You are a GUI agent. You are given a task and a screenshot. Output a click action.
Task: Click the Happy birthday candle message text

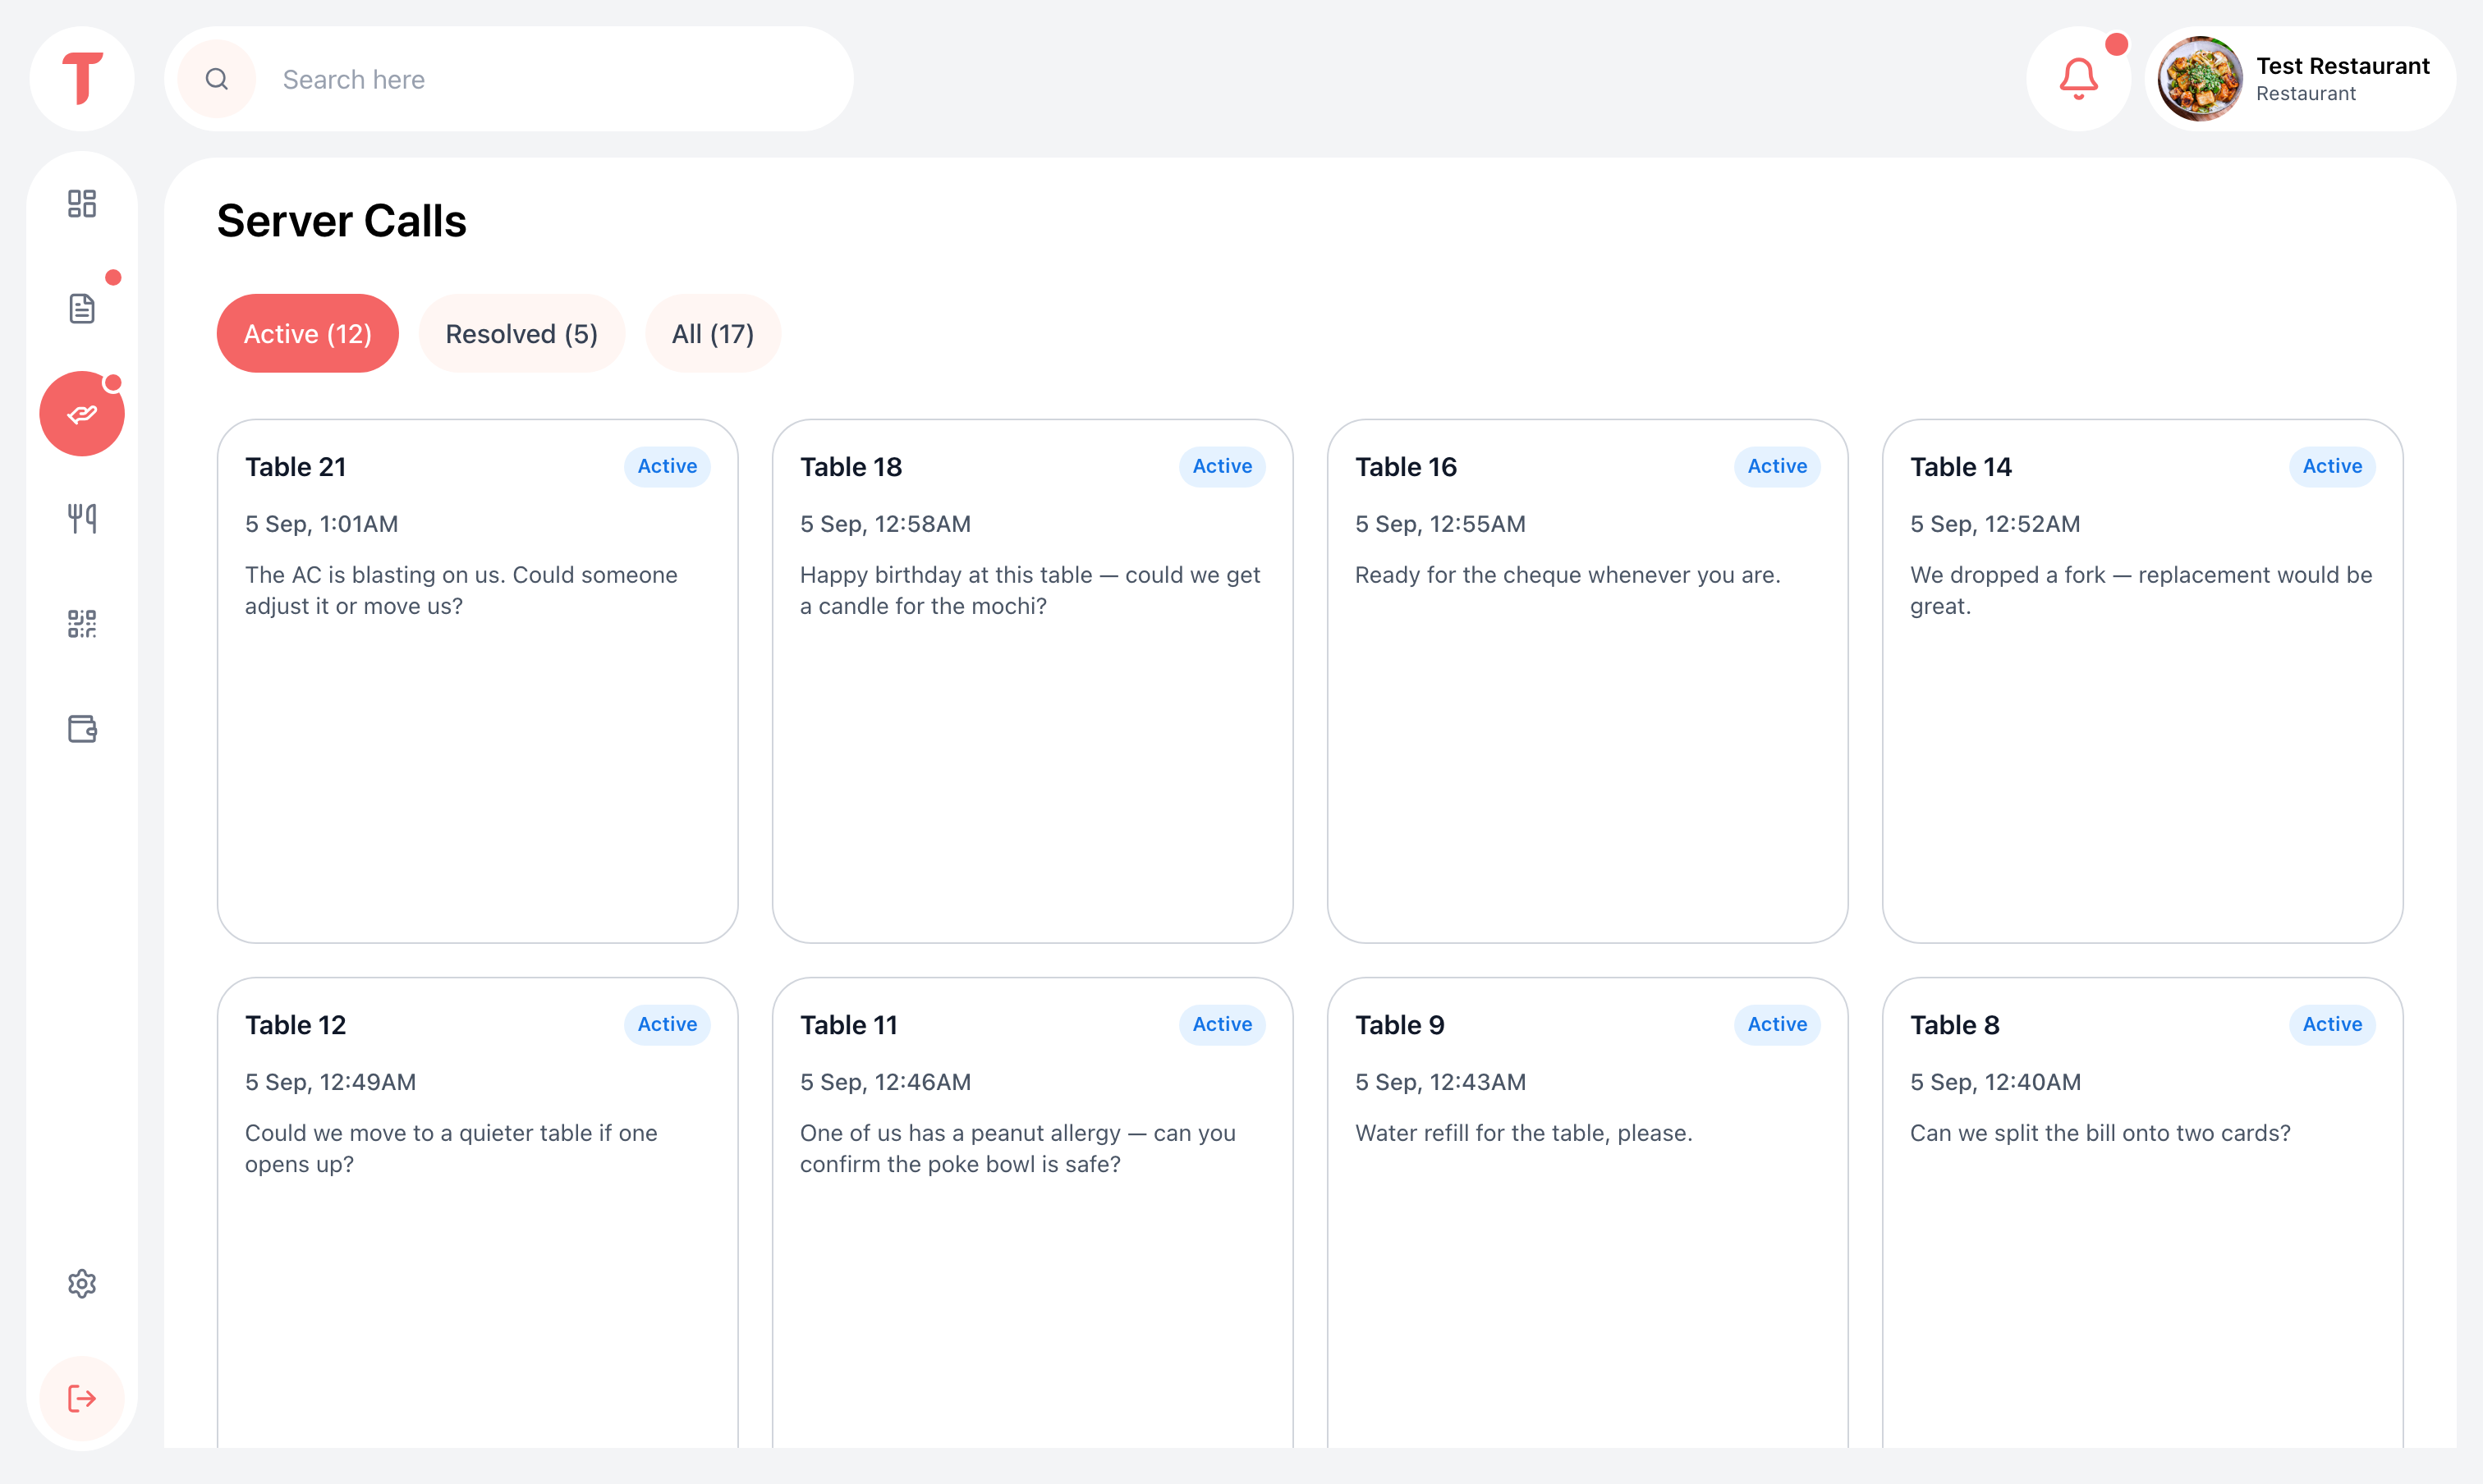click(x=1030, y=590)
